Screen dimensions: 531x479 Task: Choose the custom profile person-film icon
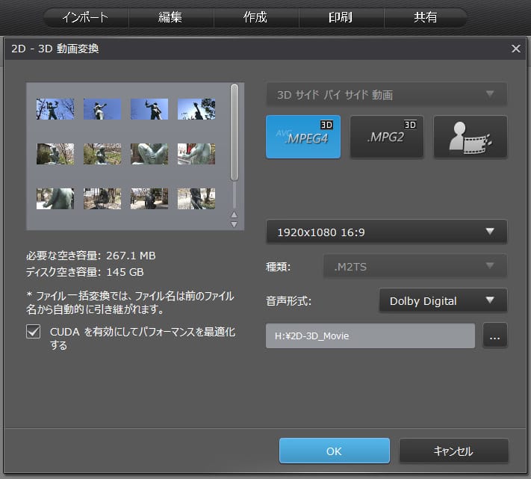point(470,137)
